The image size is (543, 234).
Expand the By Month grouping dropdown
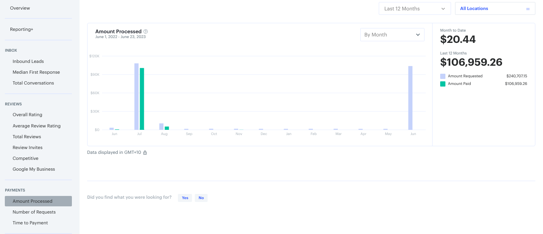pos(392,35)
